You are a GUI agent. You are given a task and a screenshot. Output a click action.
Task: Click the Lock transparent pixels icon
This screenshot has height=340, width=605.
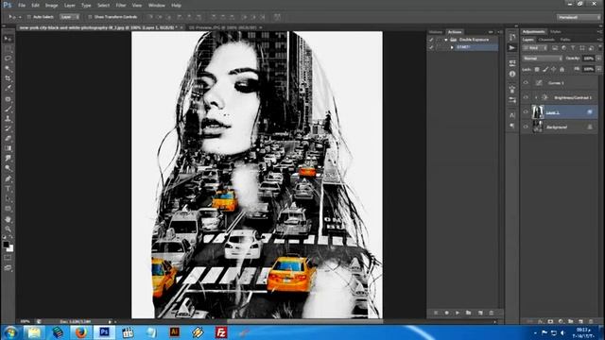(x=537, y=69)
